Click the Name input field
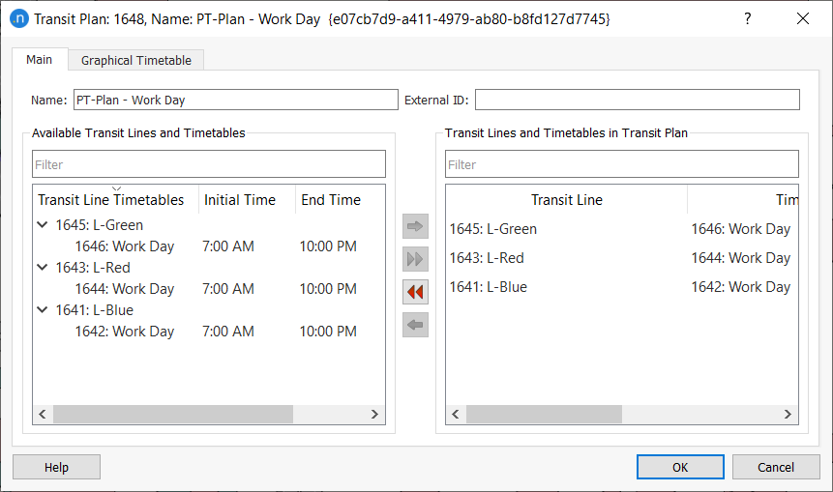Image resolution: width=833 pixels, height=492 pixels. pos(234,100)
